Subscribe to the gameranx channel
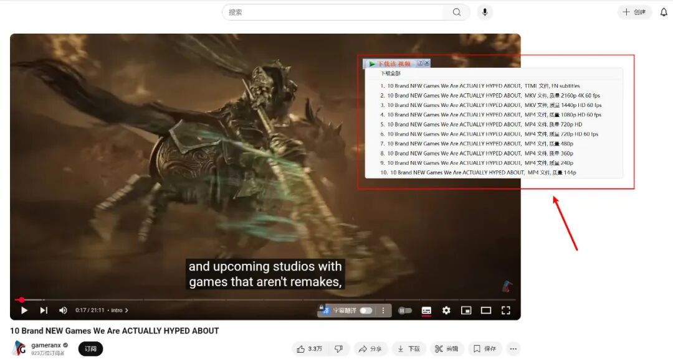 pyautogui.click(x=90, y=349)
